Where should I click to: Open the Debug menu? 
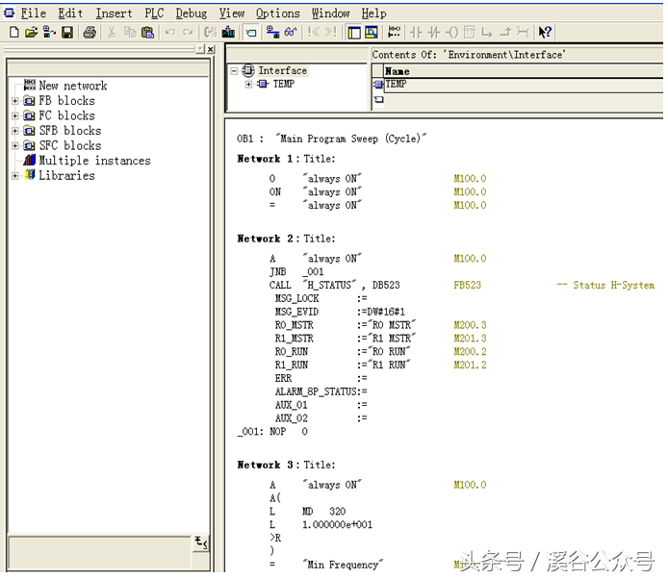(x=191, y=13)
